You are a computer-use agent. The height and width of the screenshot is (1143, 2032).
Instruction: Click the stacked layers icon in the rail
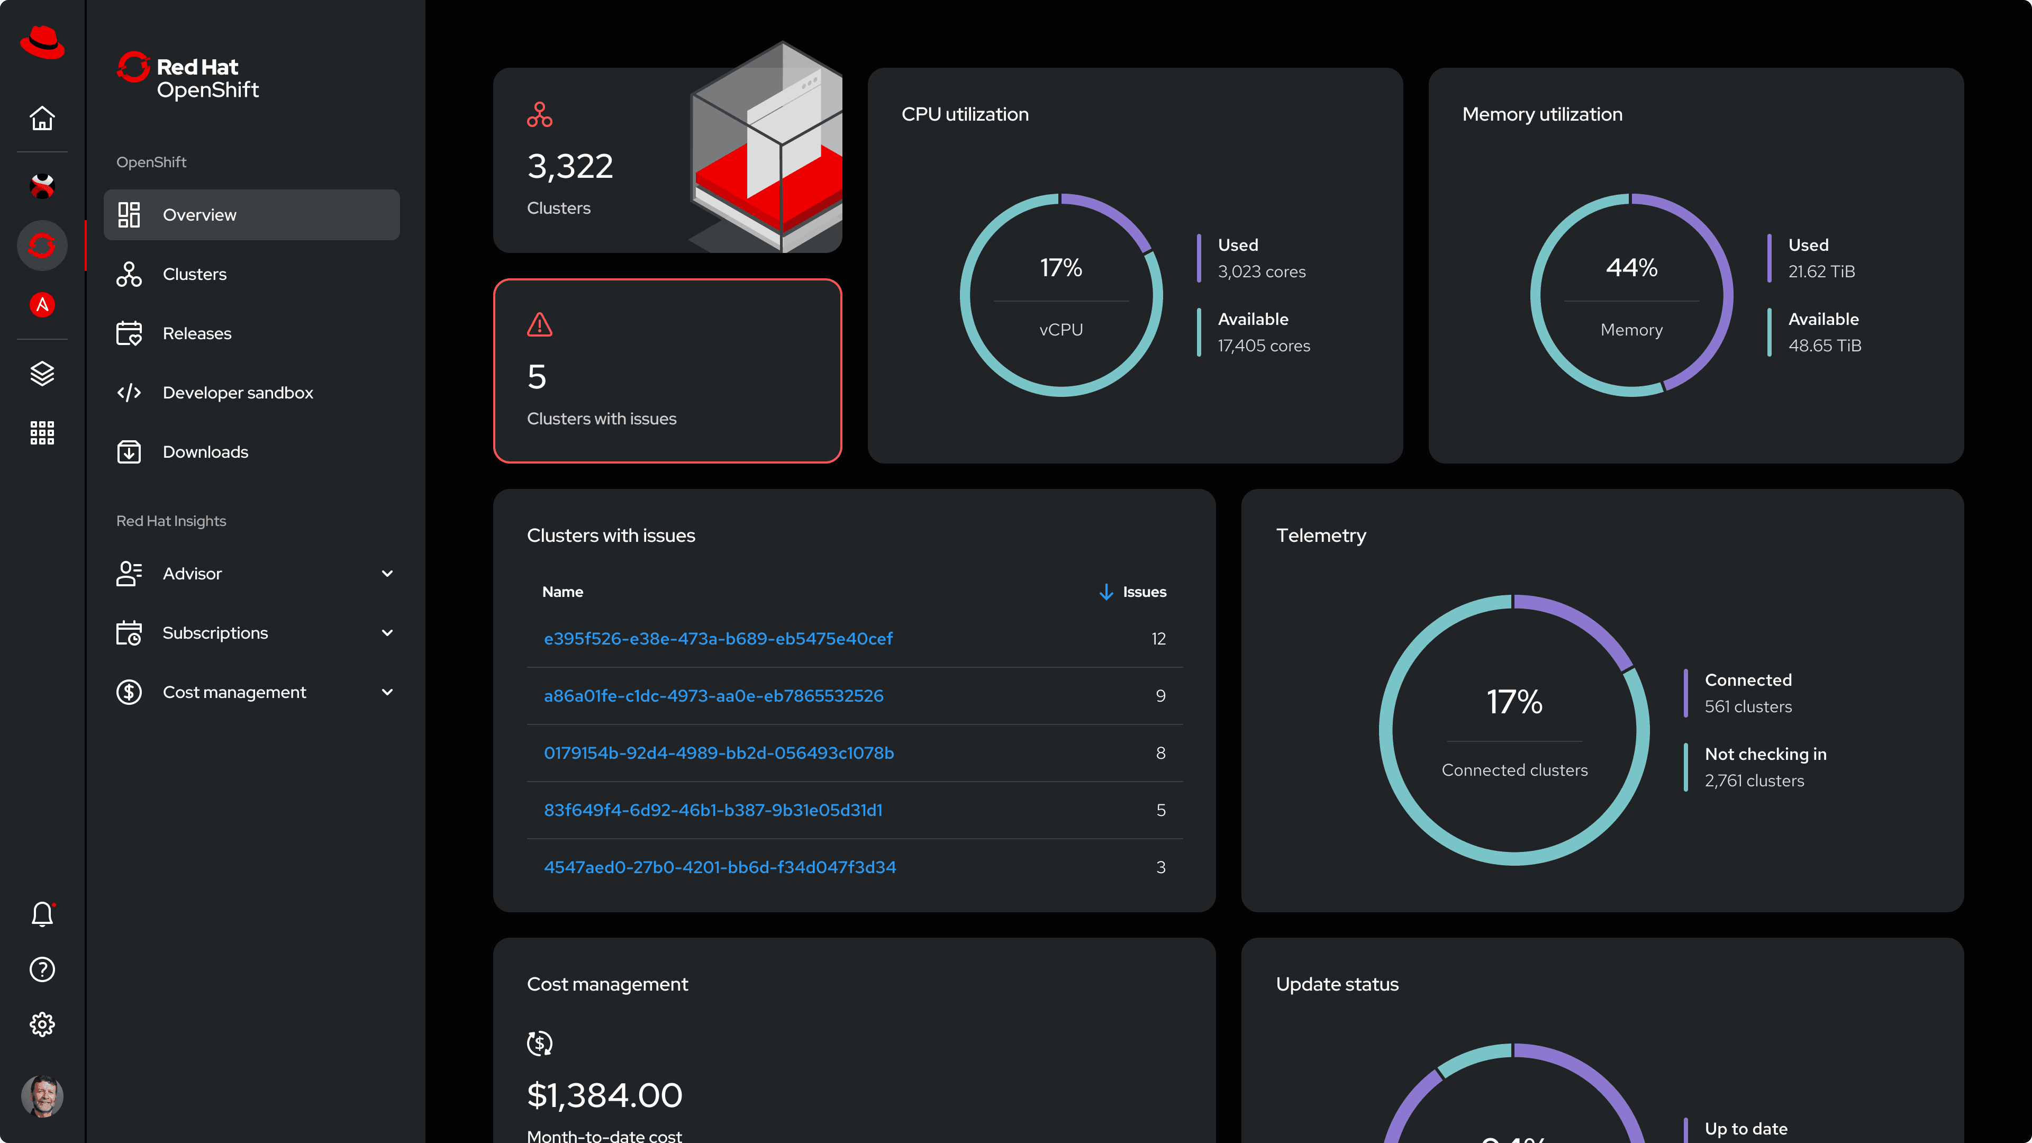point(42,373)
